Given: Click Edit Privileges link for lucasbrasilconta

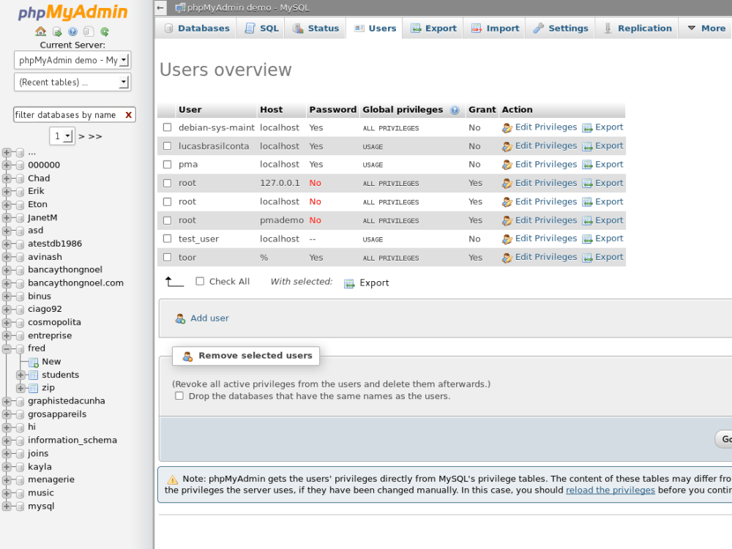Looking at the screenshot, I should tap(546, 146).
